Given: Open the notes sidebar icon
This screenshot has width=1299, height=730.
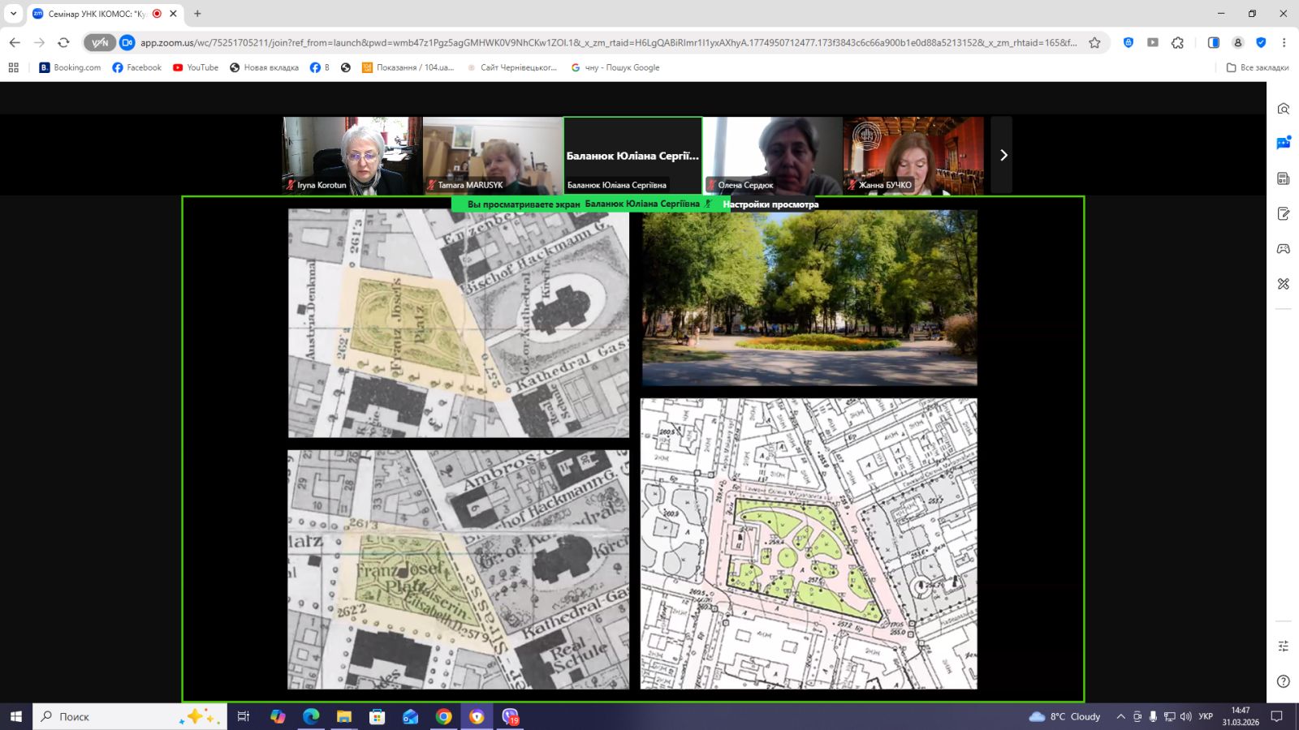Looking at the screenshot, I should 1283,213.
